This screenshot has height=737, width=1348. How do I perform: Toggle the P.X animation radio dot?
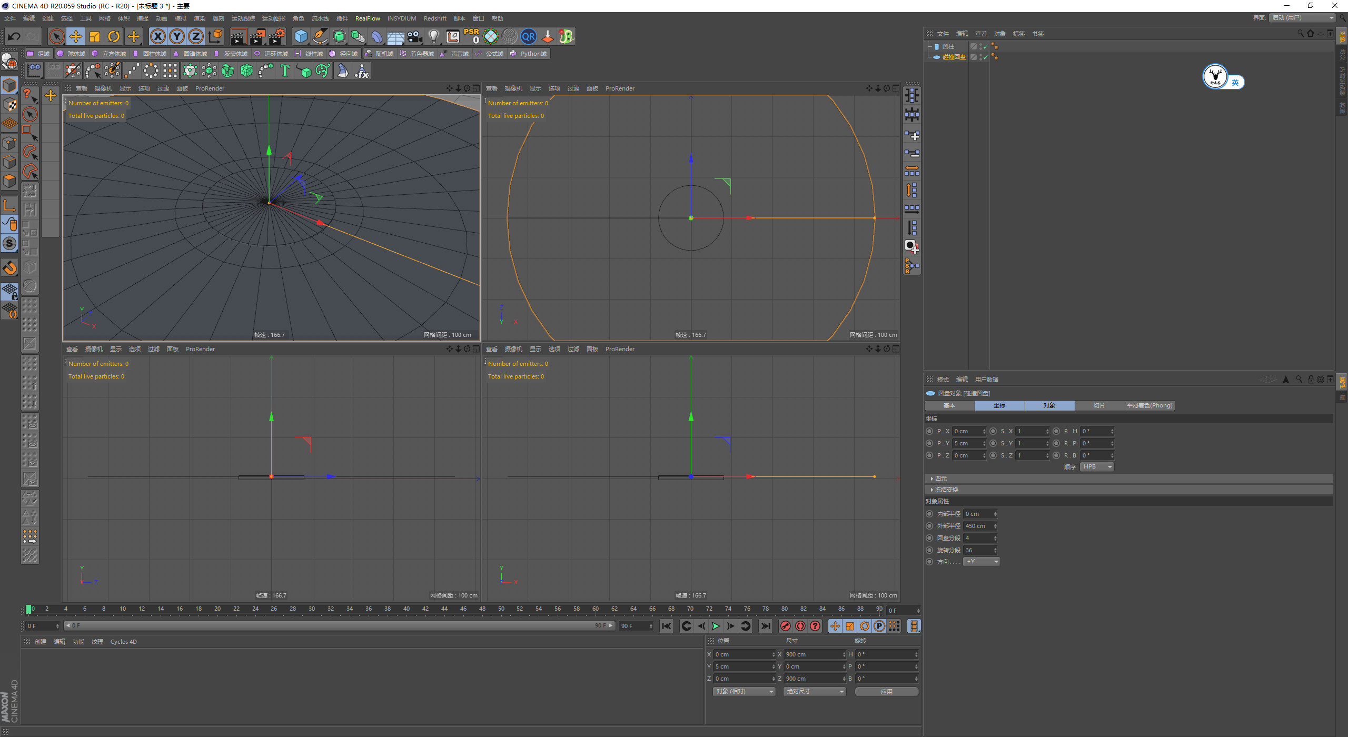pyautogui.click(x=929, y=431)
